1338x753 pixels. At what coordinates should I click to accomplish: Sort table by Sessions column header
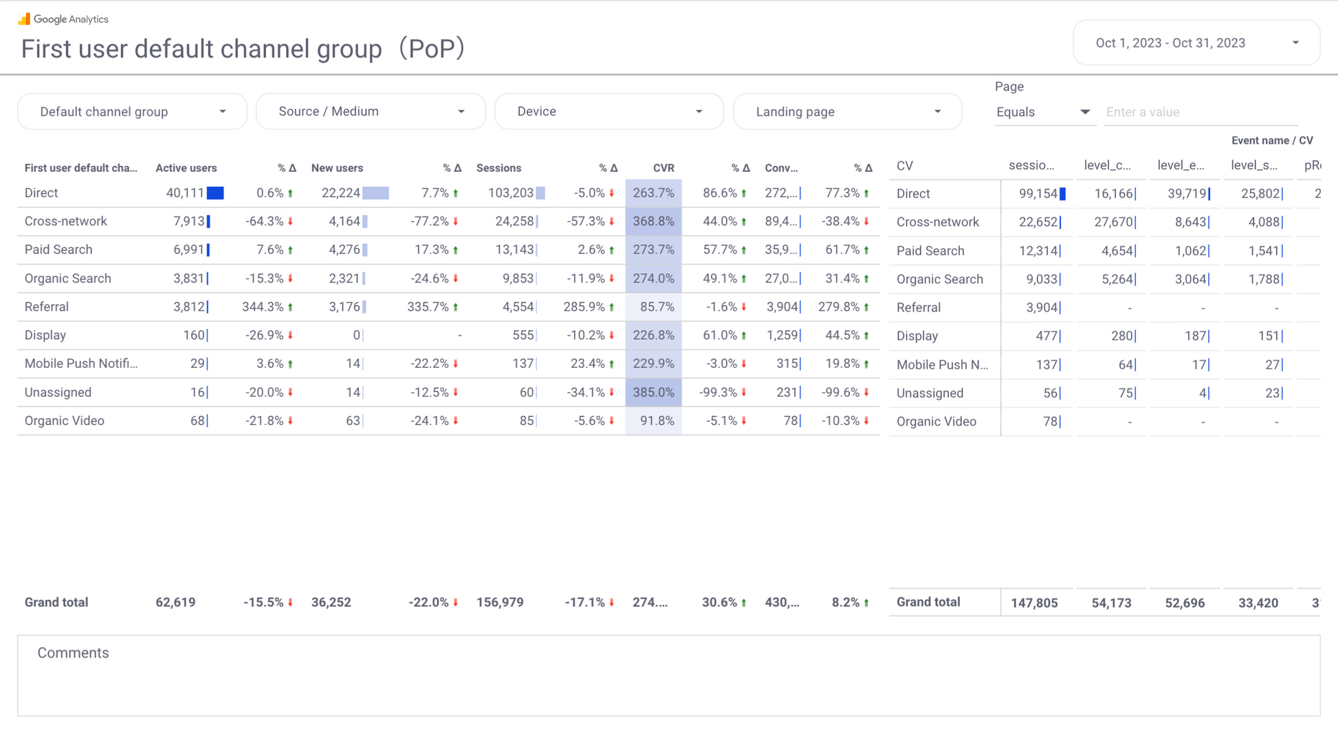point(498,168)
